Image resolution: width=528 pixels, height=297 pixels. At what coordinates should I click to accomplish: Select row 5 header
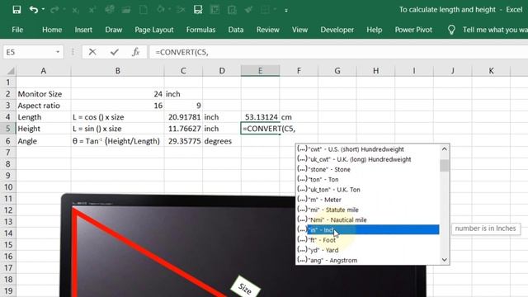8,129
